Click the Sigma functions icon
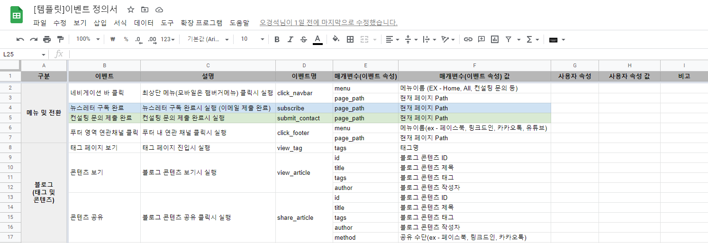Viewport: 708px width, 243px height. [529, 39]
